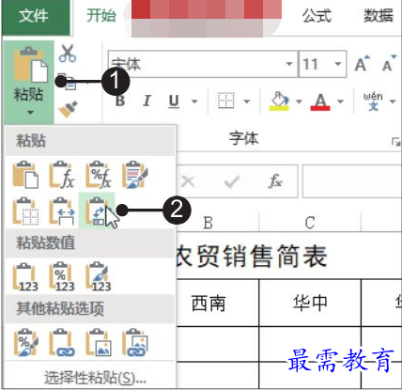Toggle Italic formatting

coord(147,101)
